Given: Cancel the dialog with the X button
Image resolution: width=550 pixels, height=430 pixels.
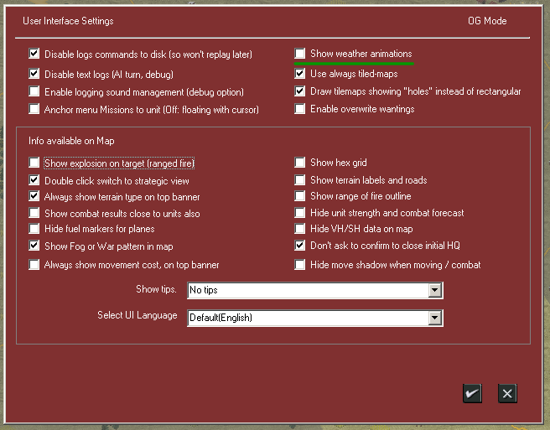Looking at the screenshot, I should click(x=507, y=393).
